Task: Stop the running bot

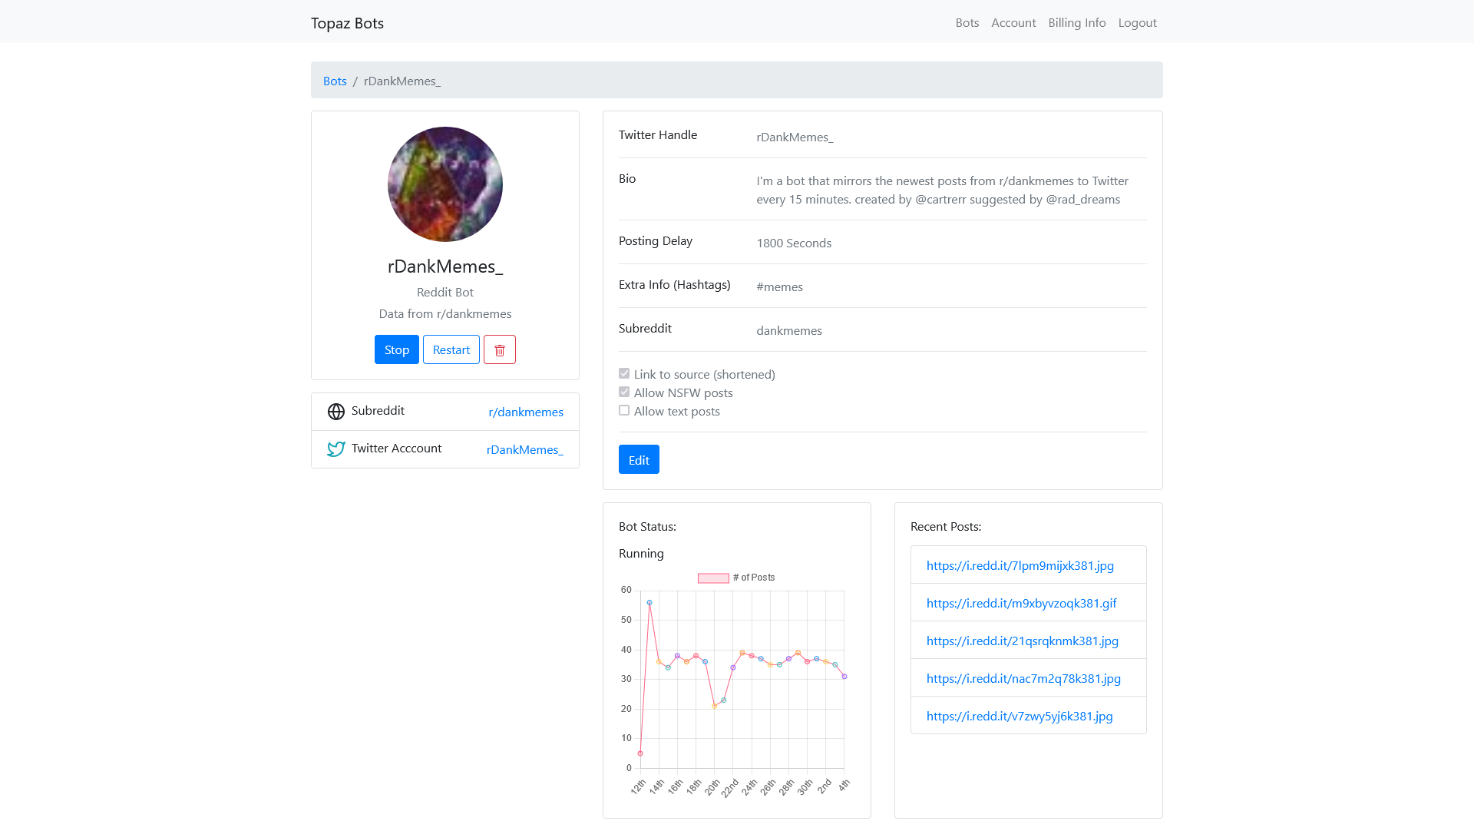Action: [x=397, y=349]
